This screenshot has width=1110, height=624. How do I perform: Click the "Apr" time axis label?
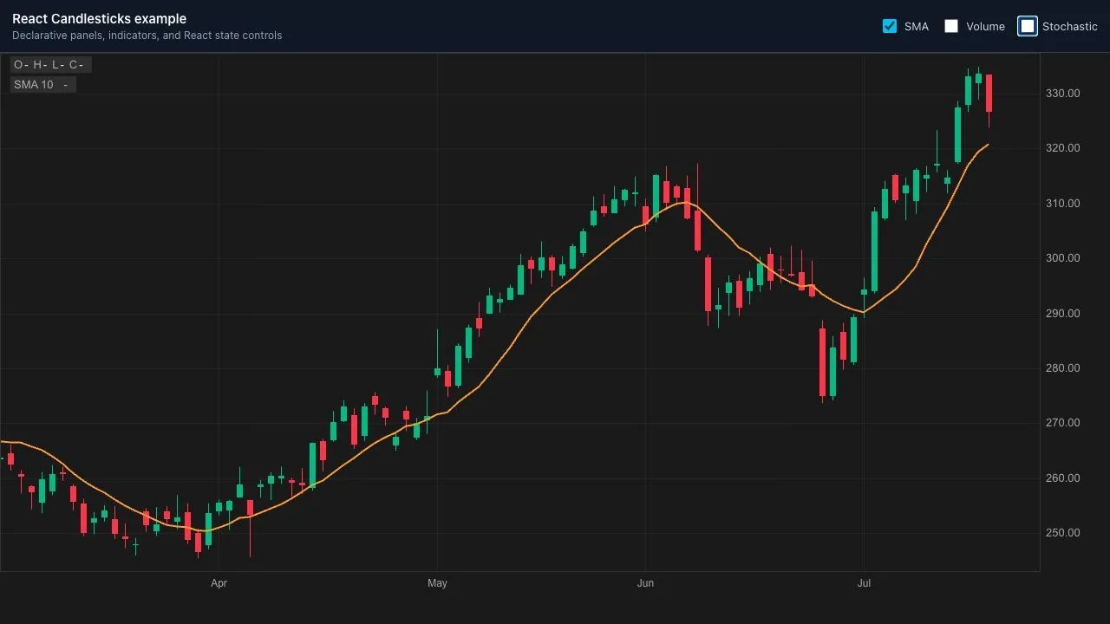219,583
